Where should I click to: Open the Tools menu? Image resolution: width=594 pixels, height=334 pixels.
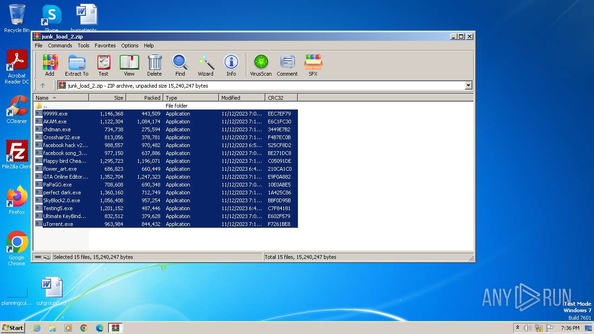coord(84,45)
